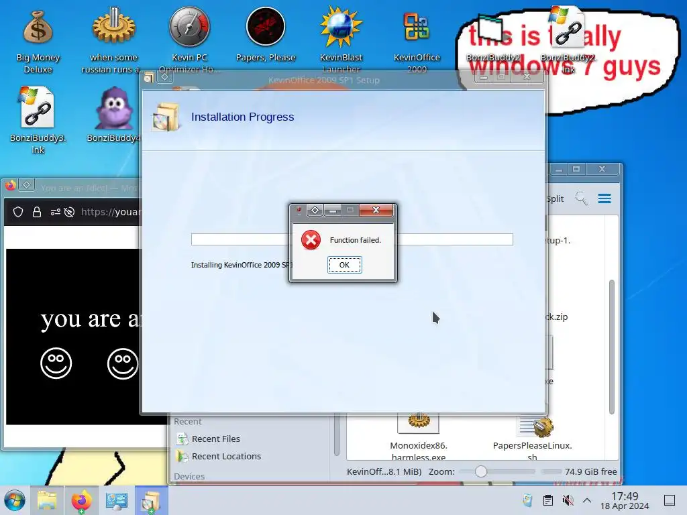Image resolution: width=687 pixels, height=515 pixels.
Task: Open Recent Files in the places panel
Action: click(208, 439)
